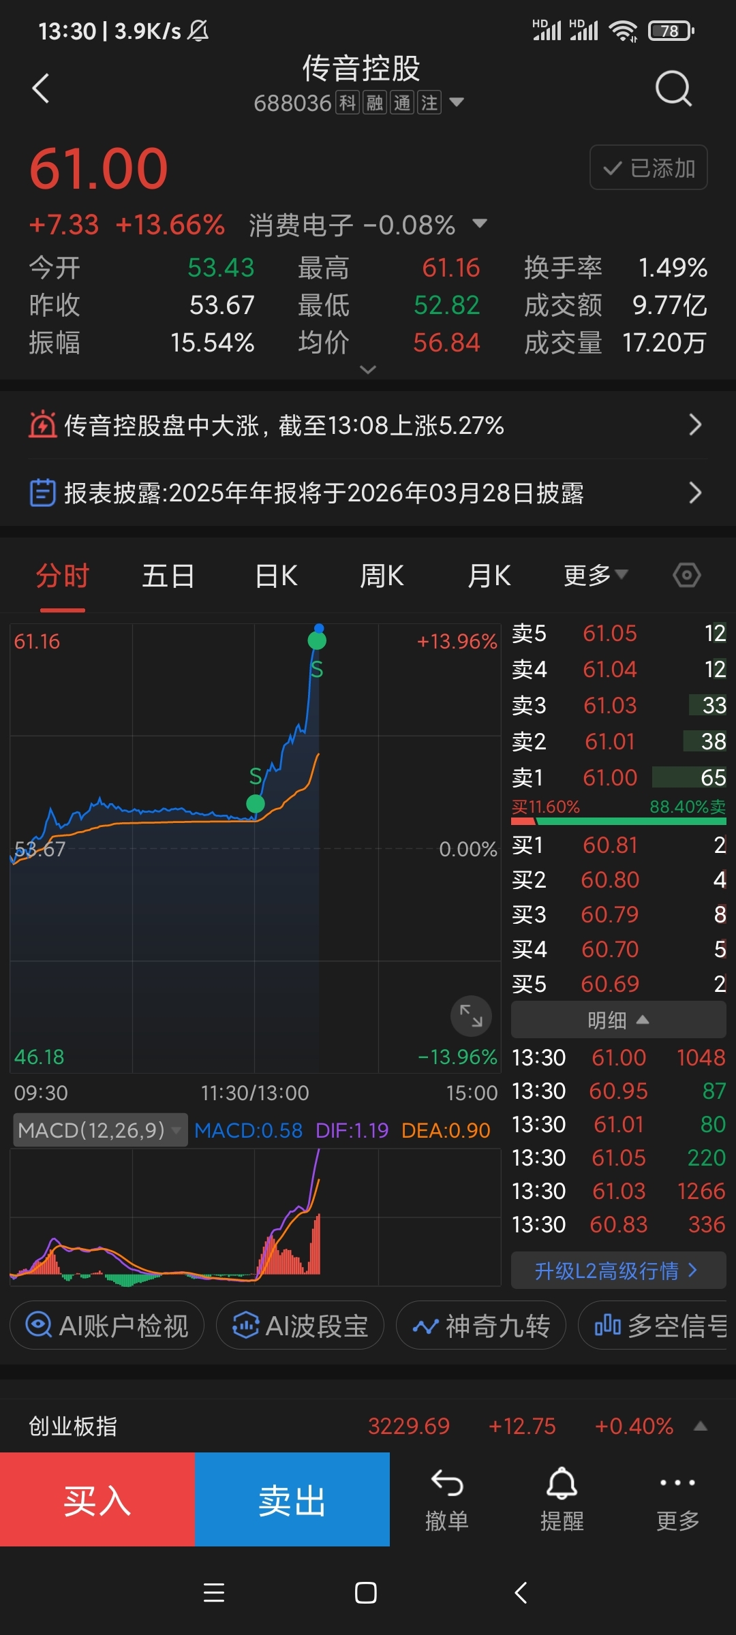Tap the 融 tag badge next to the stock code
Viewport: 736px width, 1635px height.
coord(375,103)
